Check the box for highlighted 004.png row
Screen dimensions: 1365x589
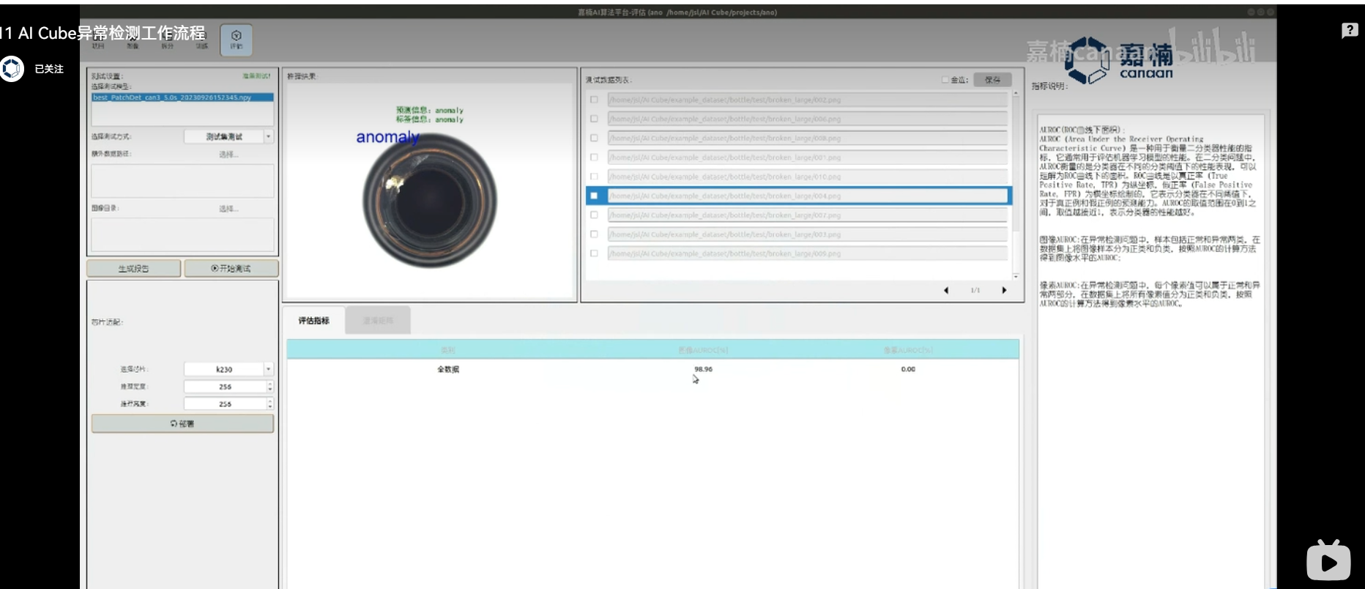pos(594,196)
